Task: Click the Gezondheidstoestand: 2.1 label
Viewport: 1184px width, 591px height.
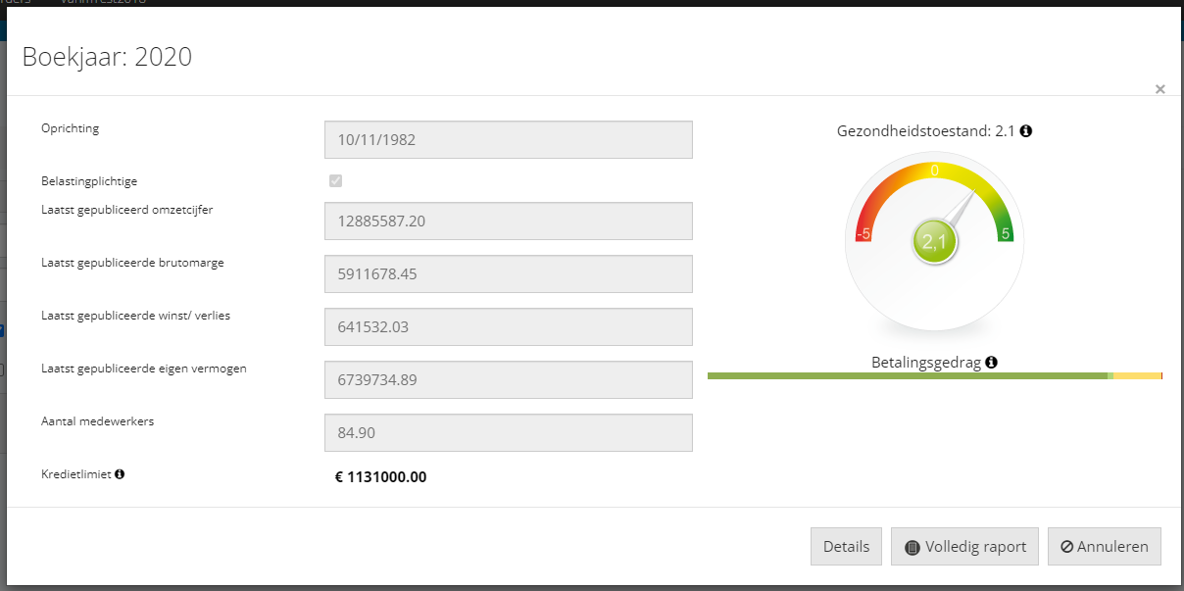Action: point(926,130)
